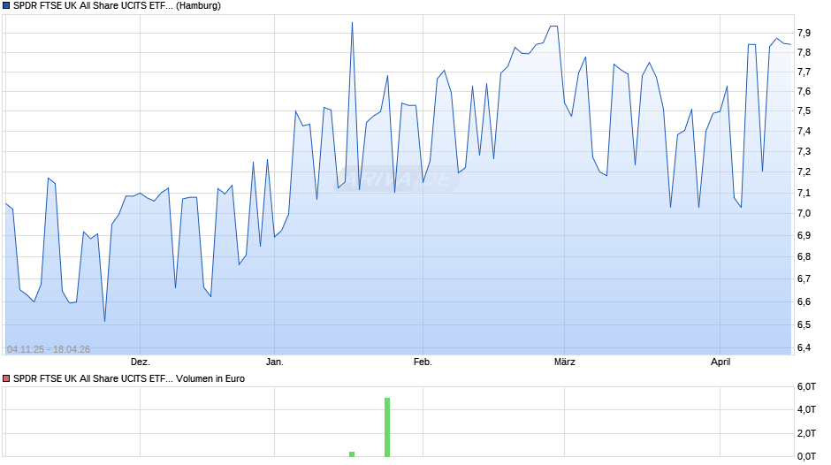The width and height of the screenshot is (831, 465).
Task: Click the 7,8 price axis label
Action: [804, 52]
